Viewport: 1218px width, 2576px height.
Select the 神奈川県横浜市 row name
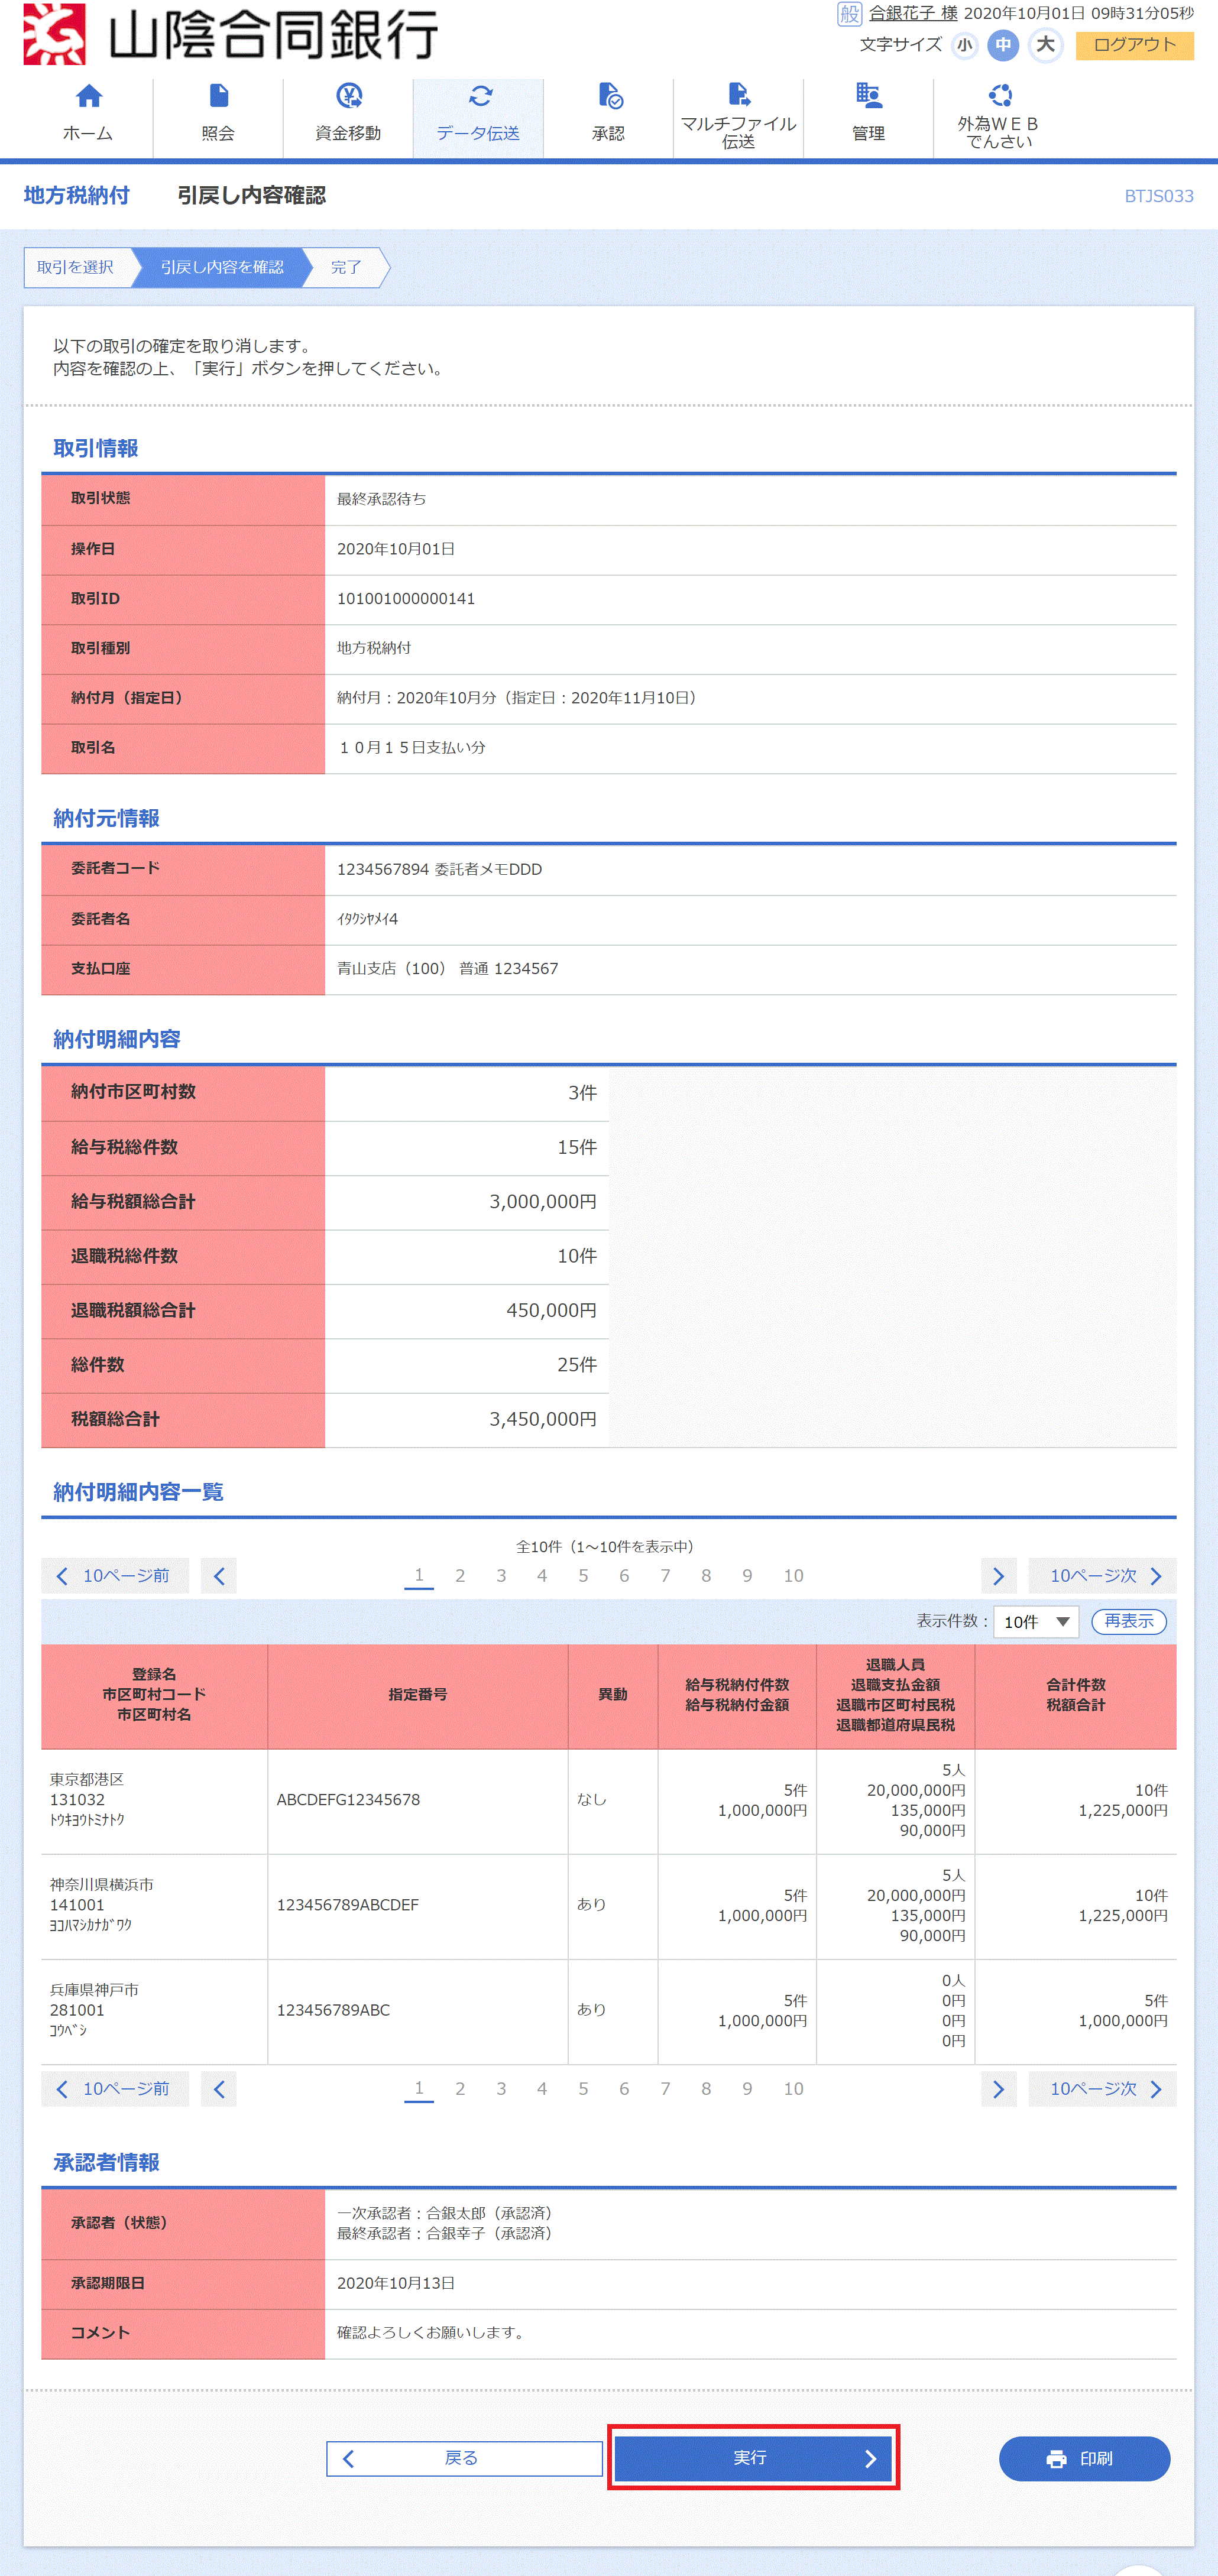[102, 1884]
